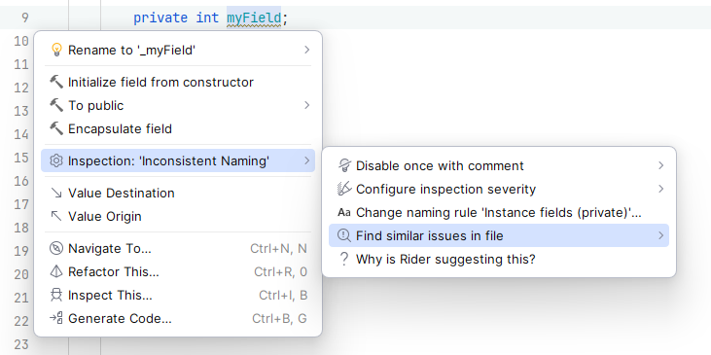Select Find similar issues in file

499,235
